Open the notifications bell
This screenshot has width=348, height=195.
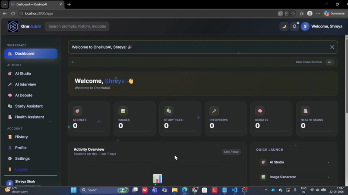pyautogui.click(x=294, y=26)
